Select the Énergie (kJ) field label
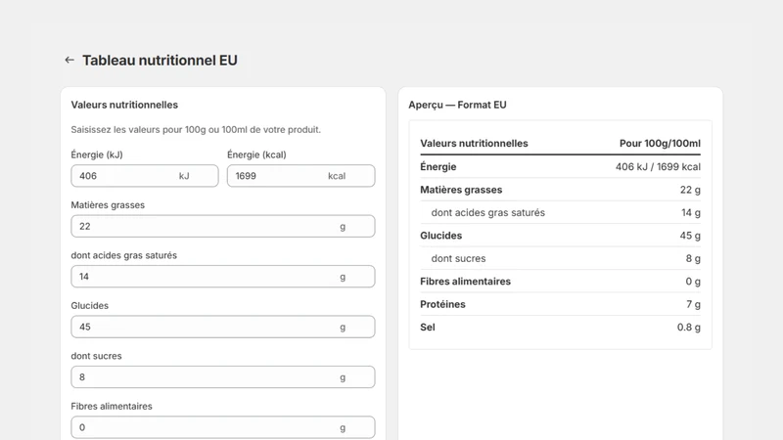This screenshot has height=440, width=783. click(x=97, y=154)
